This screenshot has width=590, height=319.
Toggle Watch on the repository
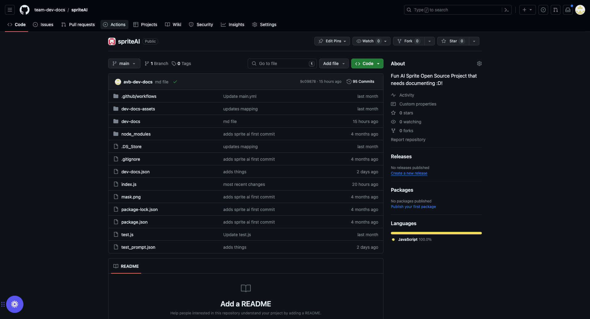[368, 41]
